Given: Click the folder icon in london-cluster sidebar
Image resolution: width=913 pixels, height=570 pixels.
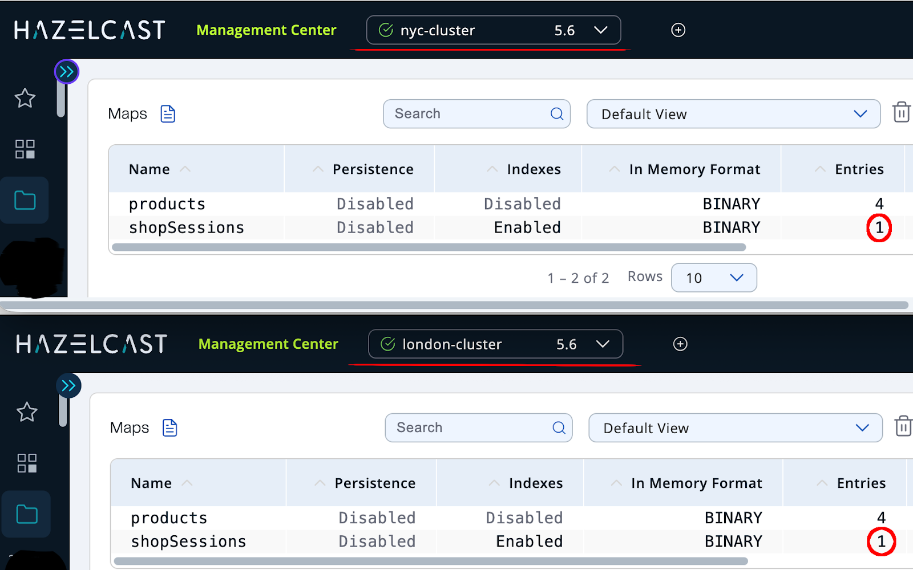Looking at the screenshot, I should click(27, 514).
